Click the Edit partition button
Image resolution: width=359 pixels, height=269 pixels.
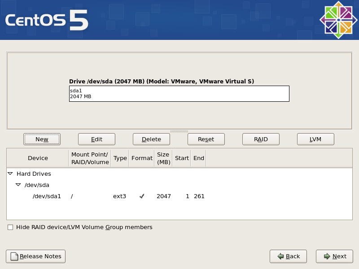96,139
